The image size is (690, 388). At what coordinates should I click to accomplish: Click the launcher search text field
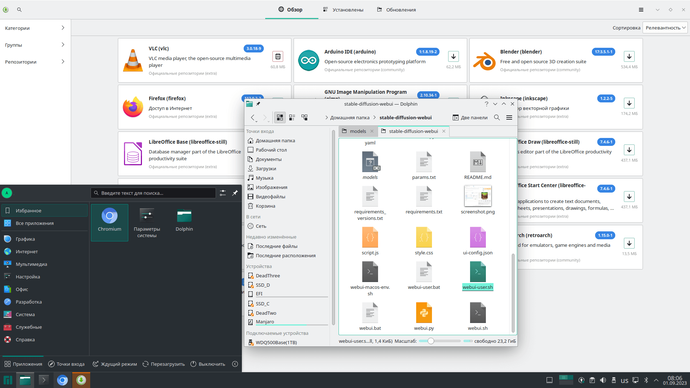coord(155,193)
